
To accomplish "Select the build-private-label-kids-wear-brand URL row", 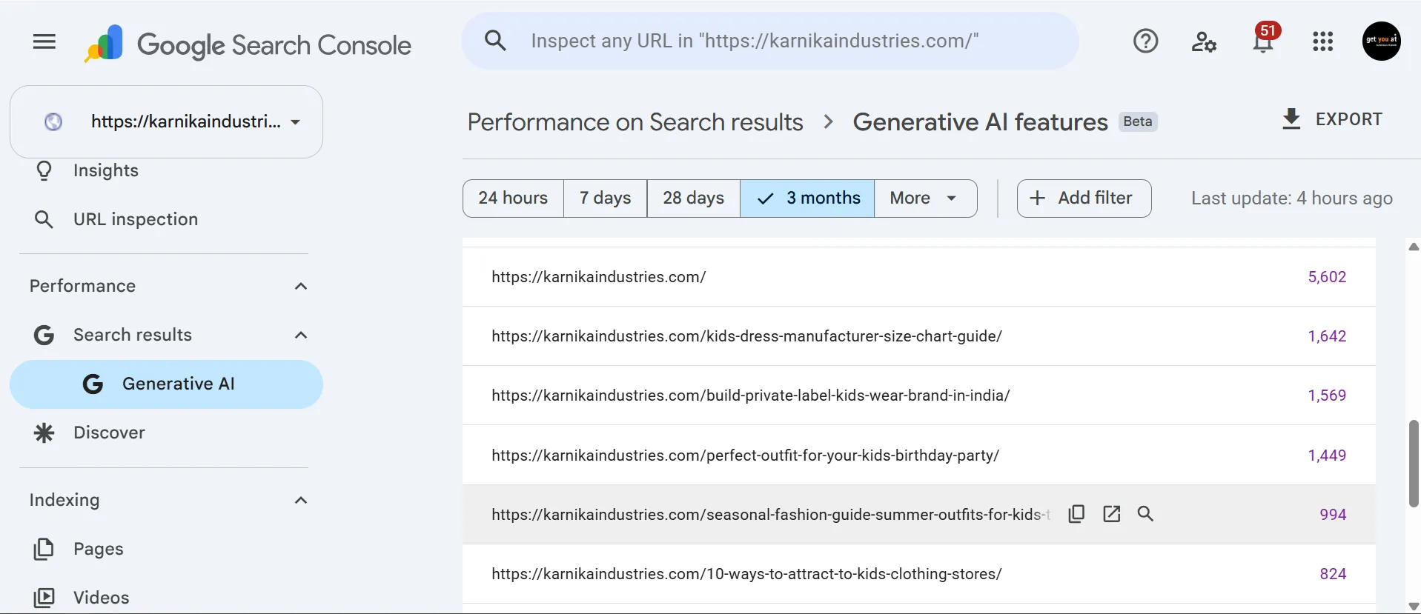I will pyautogui.click(x=919, y=396).
